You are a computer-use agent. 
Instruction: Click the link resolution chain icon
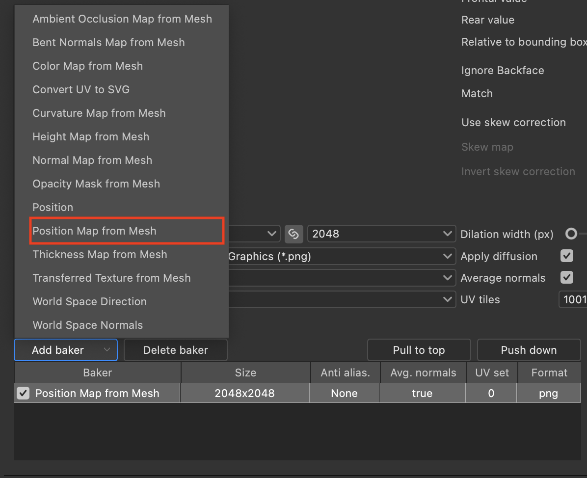(293, 234)
